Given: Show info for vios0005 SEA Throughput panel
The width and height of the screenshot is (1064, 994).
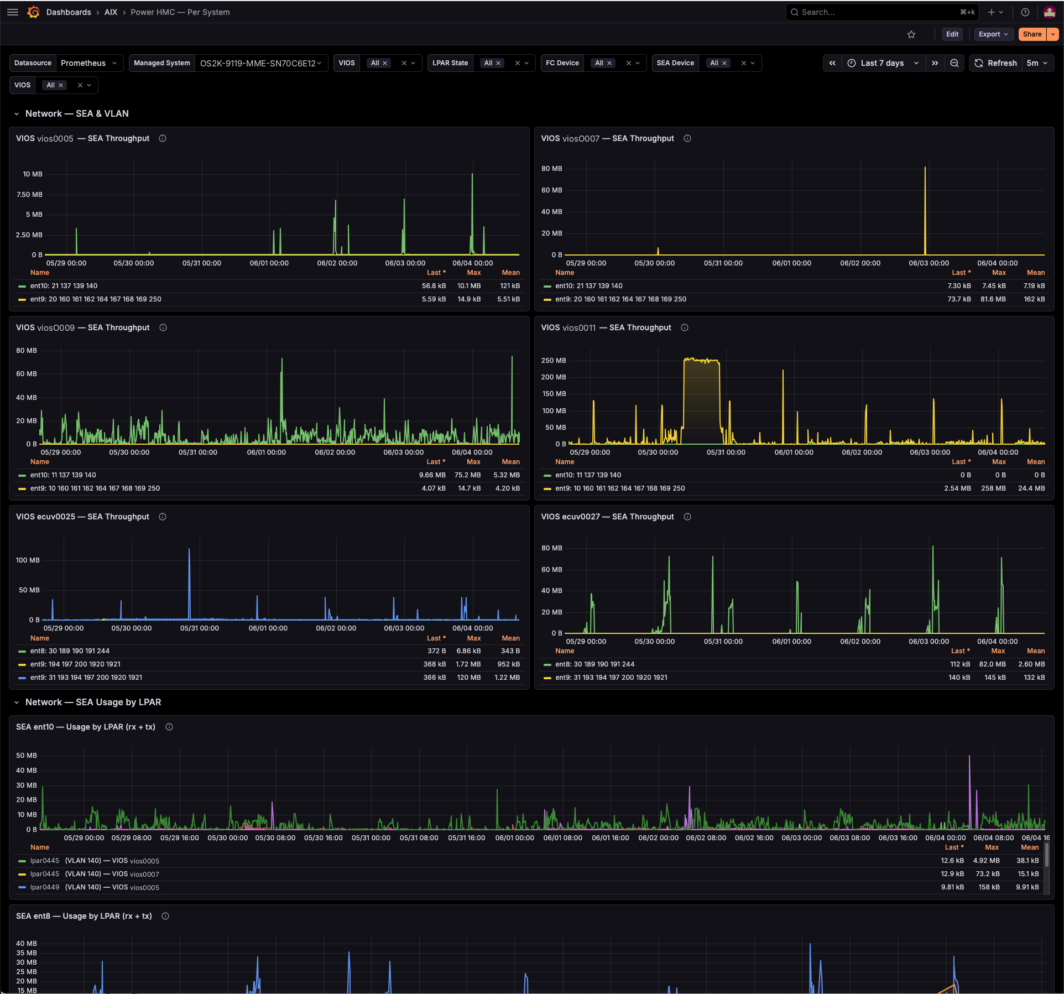Looking at the screenshot, I should tap(163, 138).
